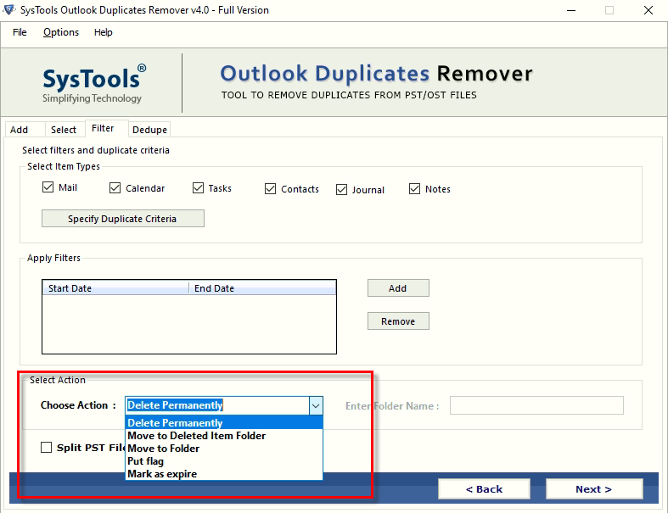
Task: Switch to the Select tab
Action: [64, 130]
